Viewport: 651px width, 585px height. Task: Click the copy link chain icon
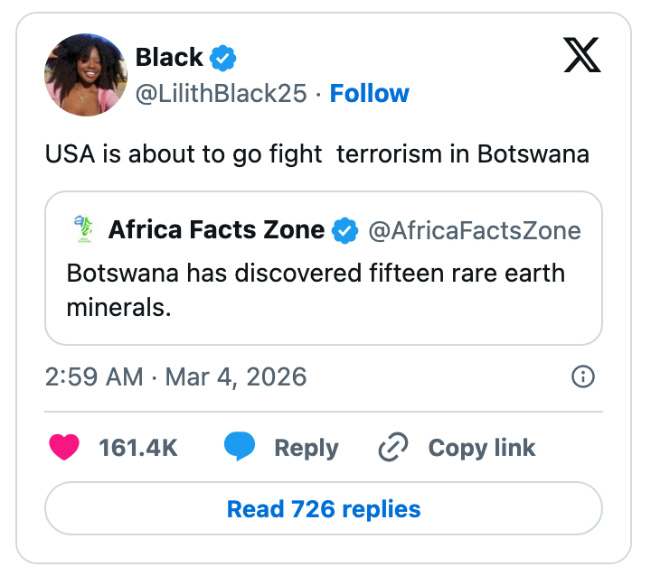pos(393,448)
